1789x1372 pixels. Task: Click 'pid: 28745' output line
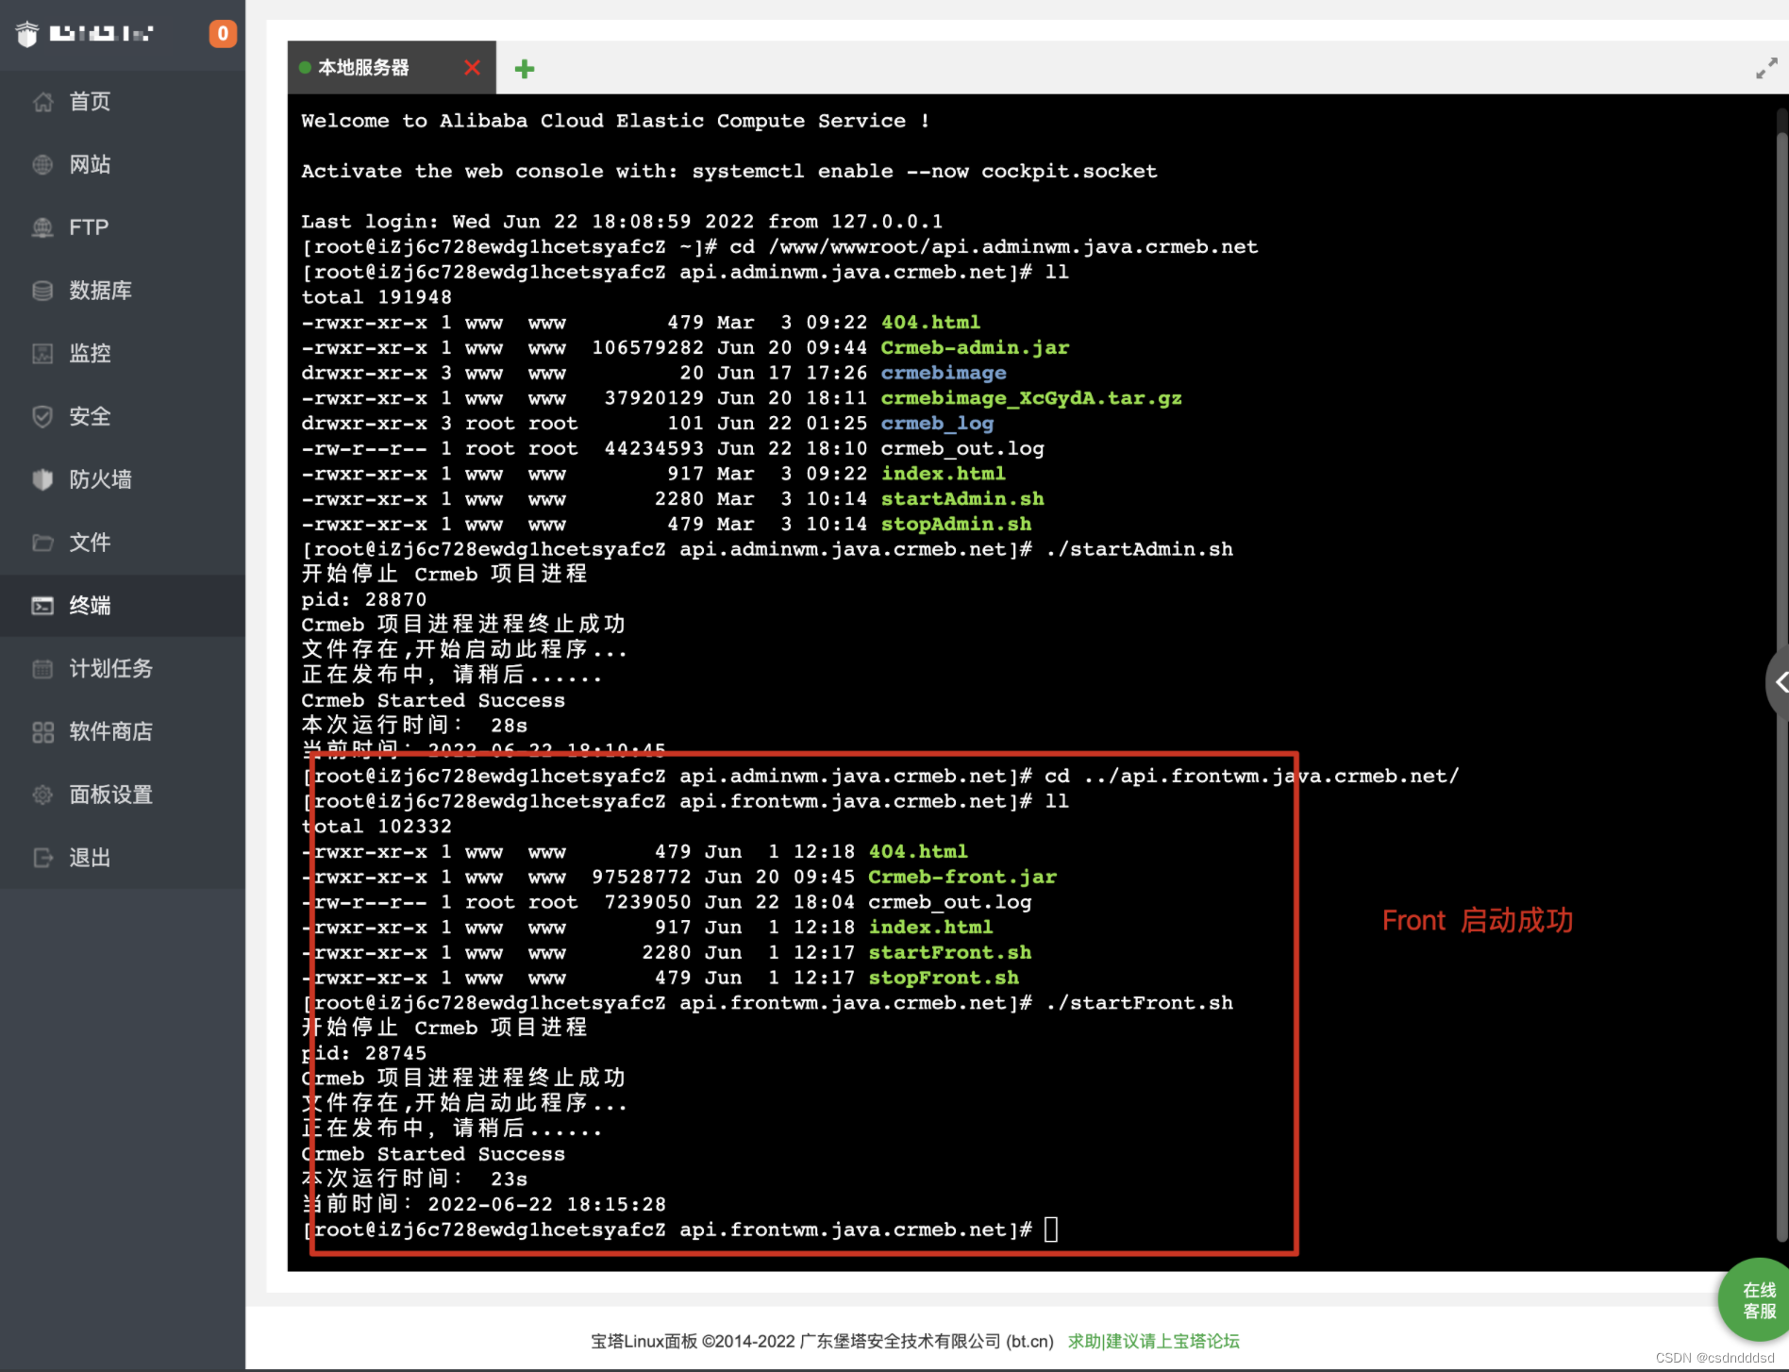(x=364, y=1053)
